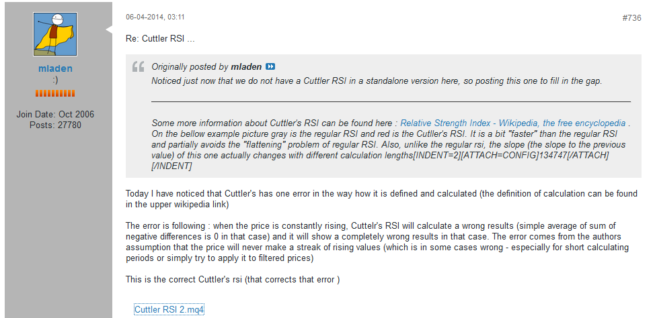The height and width of the screenshot is (318, 655).
Task: Open the post permalink #736
Action: click(x=631, y=18)
